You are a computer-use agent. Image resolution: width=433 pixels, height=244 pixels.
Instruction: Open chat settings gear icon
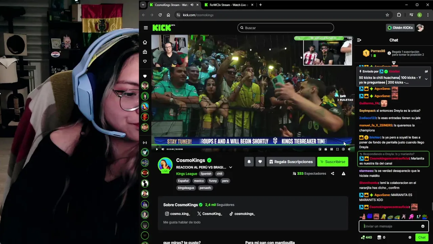click(410, 238)
